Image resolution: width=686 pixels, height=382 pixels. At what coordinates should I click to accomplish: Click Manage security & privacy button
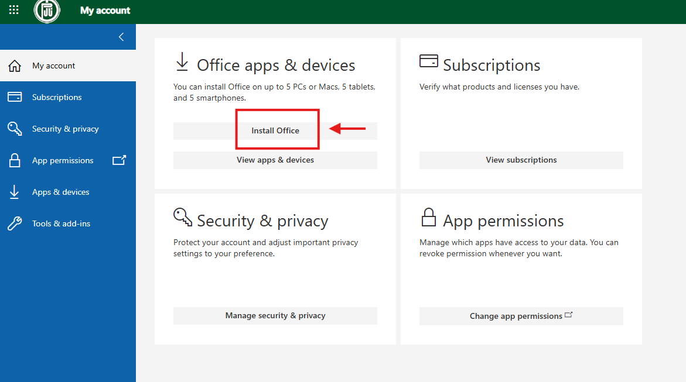275,315
